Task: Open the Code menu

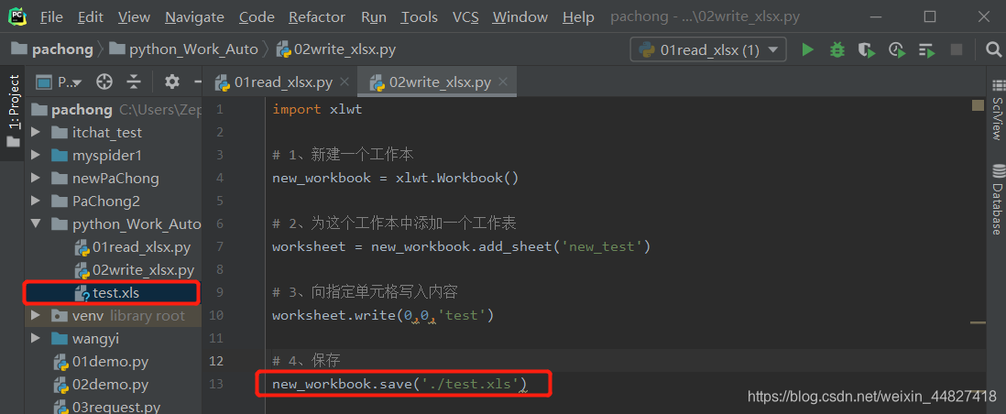Action: coord(257,17)
